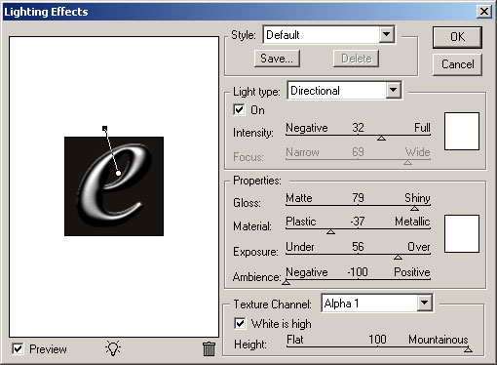Viewport: 497px width, 365px height.
Task: Click the light center handle in preview
Action: 119,174
